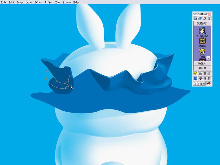This screenshot has width=220, height=165.
Task: Open the Edit menu
Action: point(11,2)
